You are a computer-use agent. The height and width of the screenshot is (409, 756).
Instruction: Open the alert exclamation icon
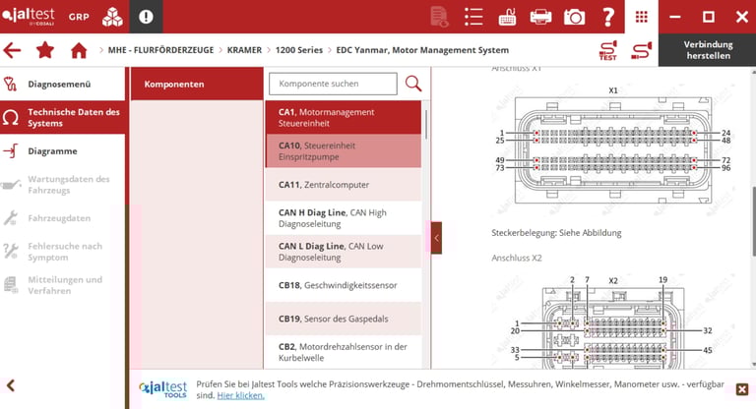(x=146, y=17)
